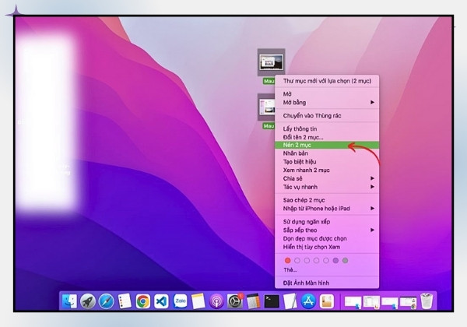
Task: Expand the "Tác vụ nhanh" submenu
Action: tap(327, 187)
